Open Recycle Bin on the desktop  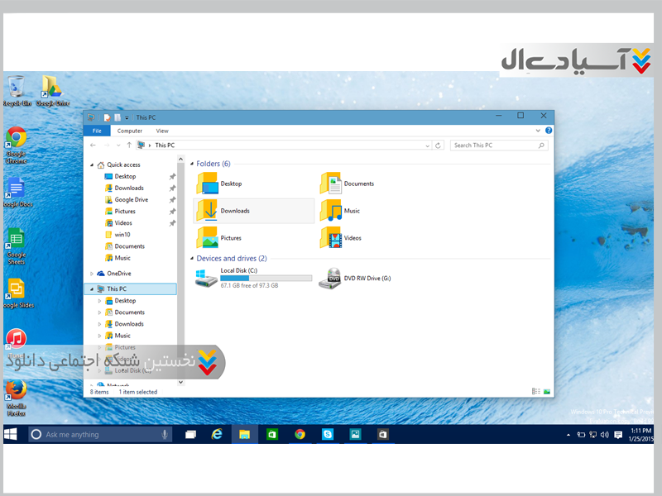click(x=16, y=87)
